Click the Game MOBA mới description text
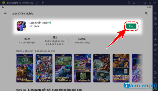This screenshot has height=91, width=158. tap(35, 51)
